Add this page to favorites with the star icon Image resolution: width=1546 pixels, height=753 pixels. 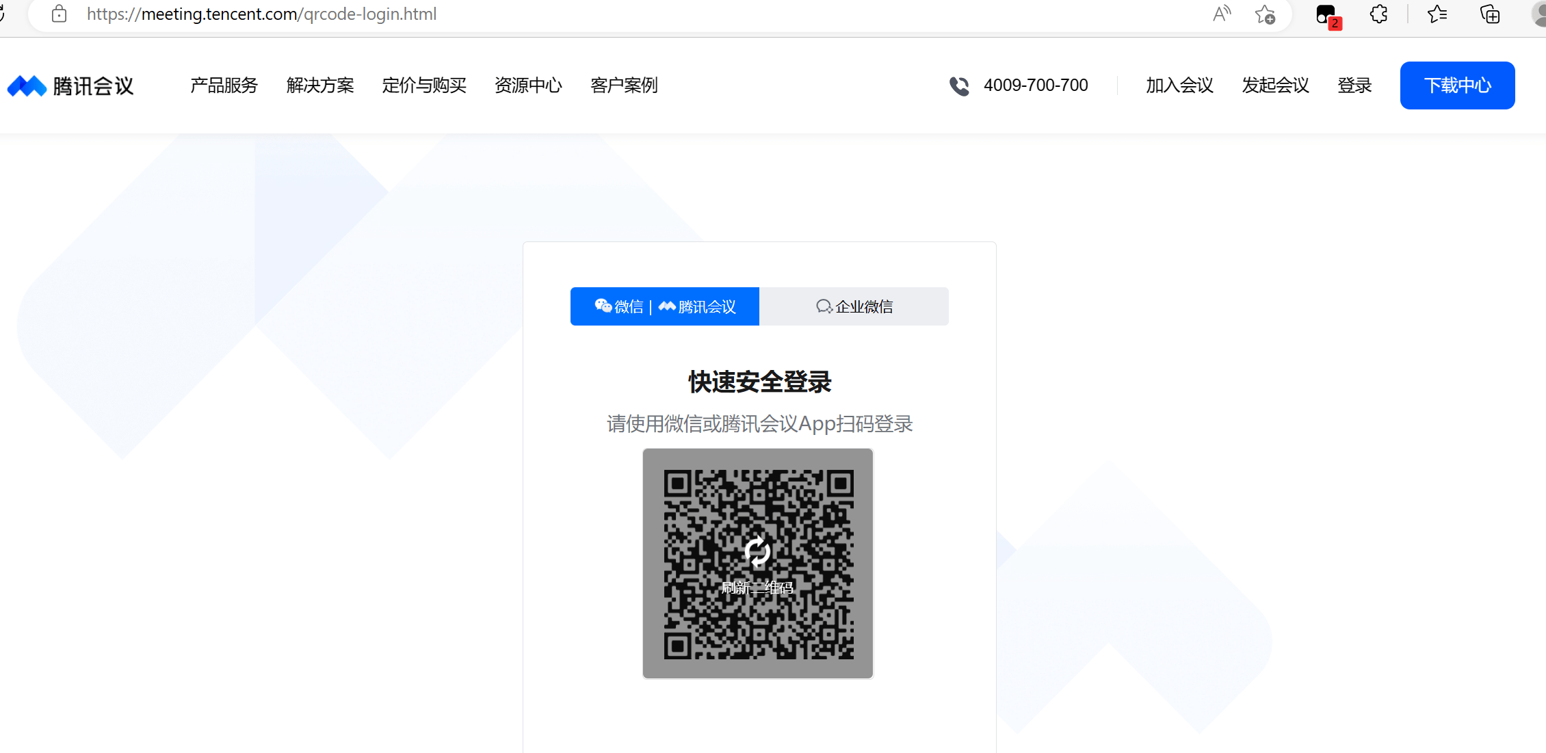point(1264,14)
